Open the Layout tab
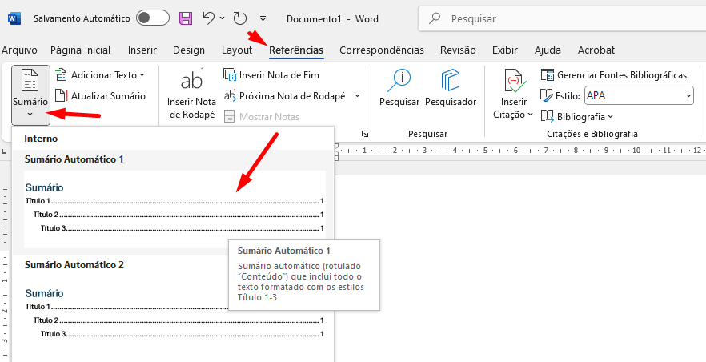Screen dimensions: 706x362 coord(237,50)
